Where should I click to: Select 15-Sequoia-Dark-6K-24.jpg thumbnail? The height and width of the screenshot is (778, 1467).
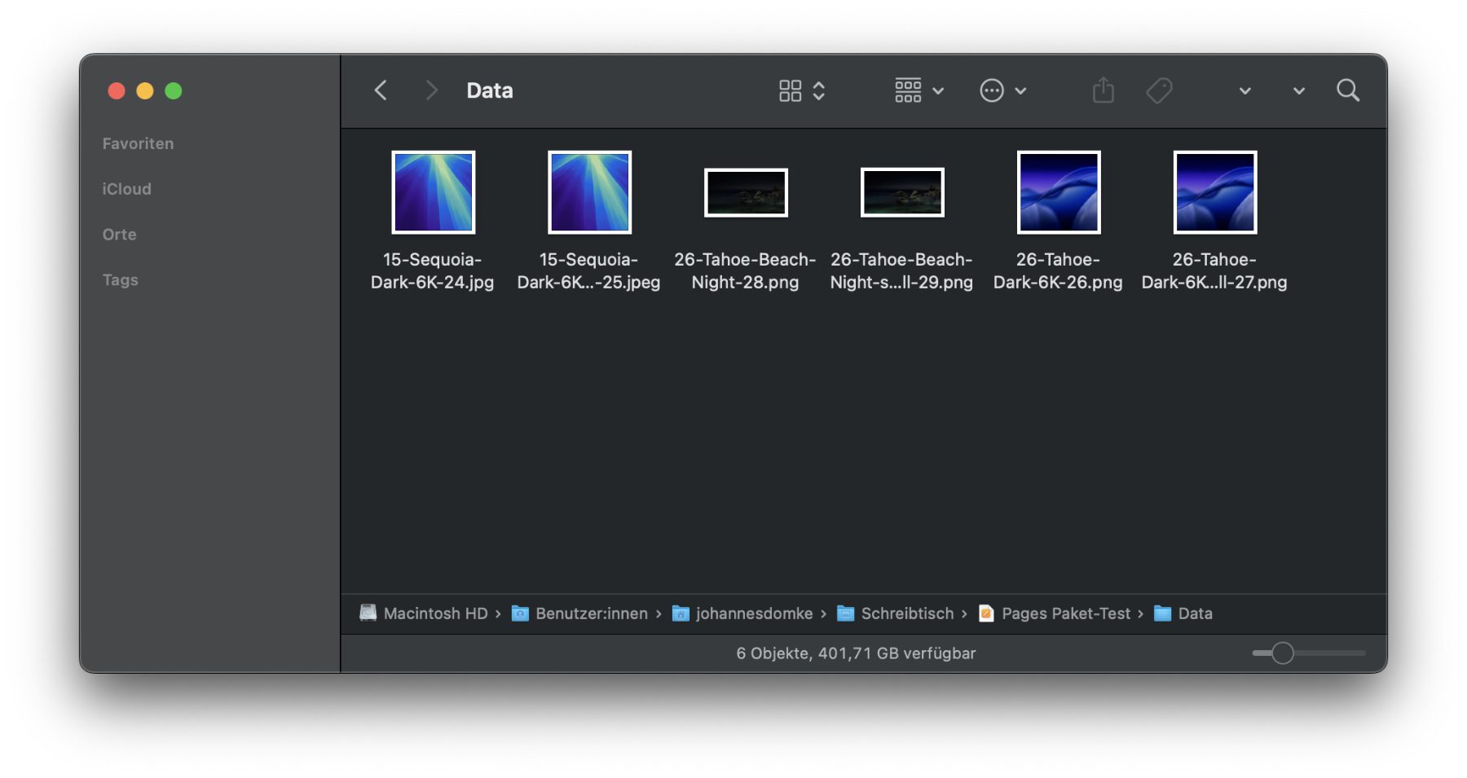[433, 192]
